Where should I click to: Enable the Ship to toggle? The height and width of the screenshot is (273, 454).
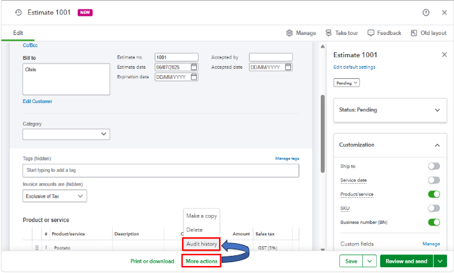434,166
